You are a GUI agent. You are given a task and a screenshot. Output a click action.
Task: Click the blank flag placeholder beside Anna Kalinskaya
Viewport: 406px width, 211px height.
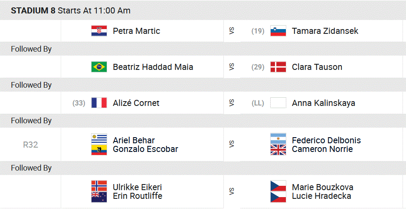click(x=278, y=103)
